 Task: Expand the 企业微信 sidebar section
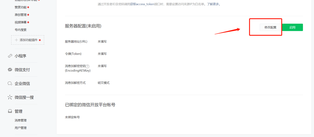(22, 84)
